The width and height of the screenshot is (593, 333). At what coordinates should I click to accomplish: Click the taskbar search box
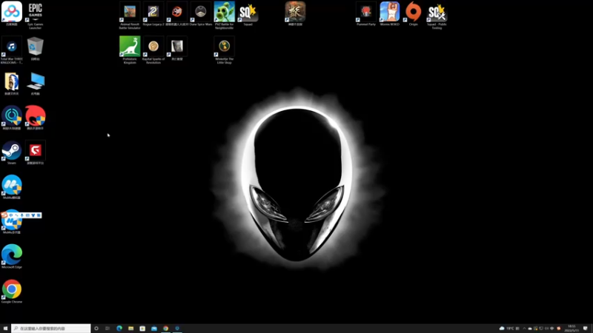(x=51, y=329)
